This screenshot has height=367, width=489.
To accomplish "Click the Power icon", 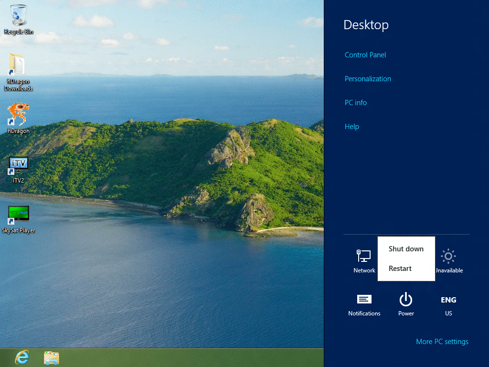I will click(406, 304).
